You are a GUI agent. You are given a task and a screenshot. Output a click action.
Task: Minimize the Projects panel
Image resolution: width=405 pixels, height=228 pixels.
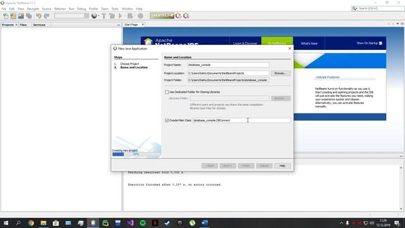[118, 25]
